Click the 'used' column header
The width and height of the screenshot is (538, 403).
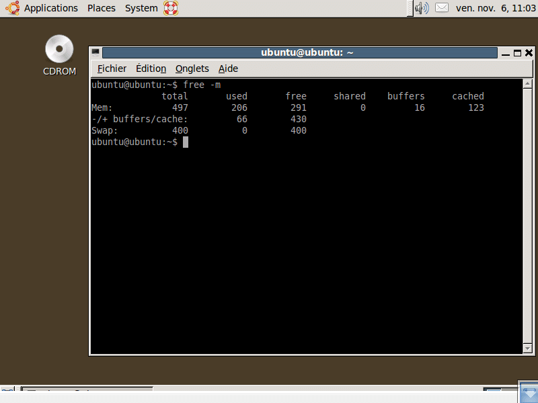237,96
